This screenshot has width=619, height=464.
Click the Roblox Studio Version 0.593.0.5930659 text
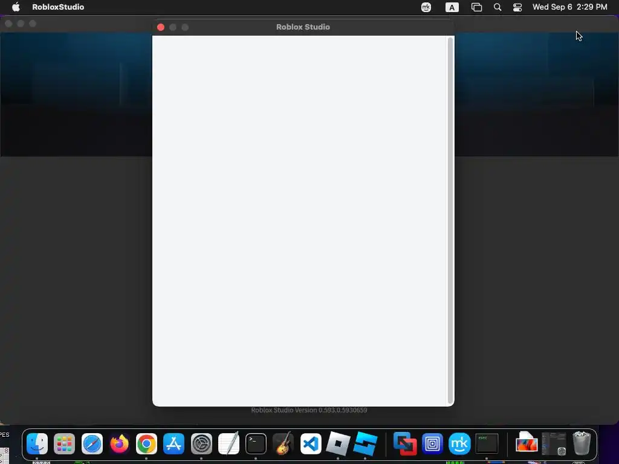(309, 410)
